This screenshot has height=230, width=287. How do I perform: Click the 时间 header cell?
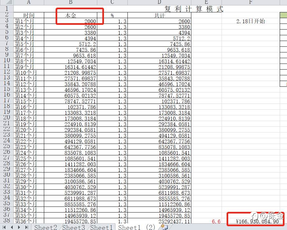point(29,15)
